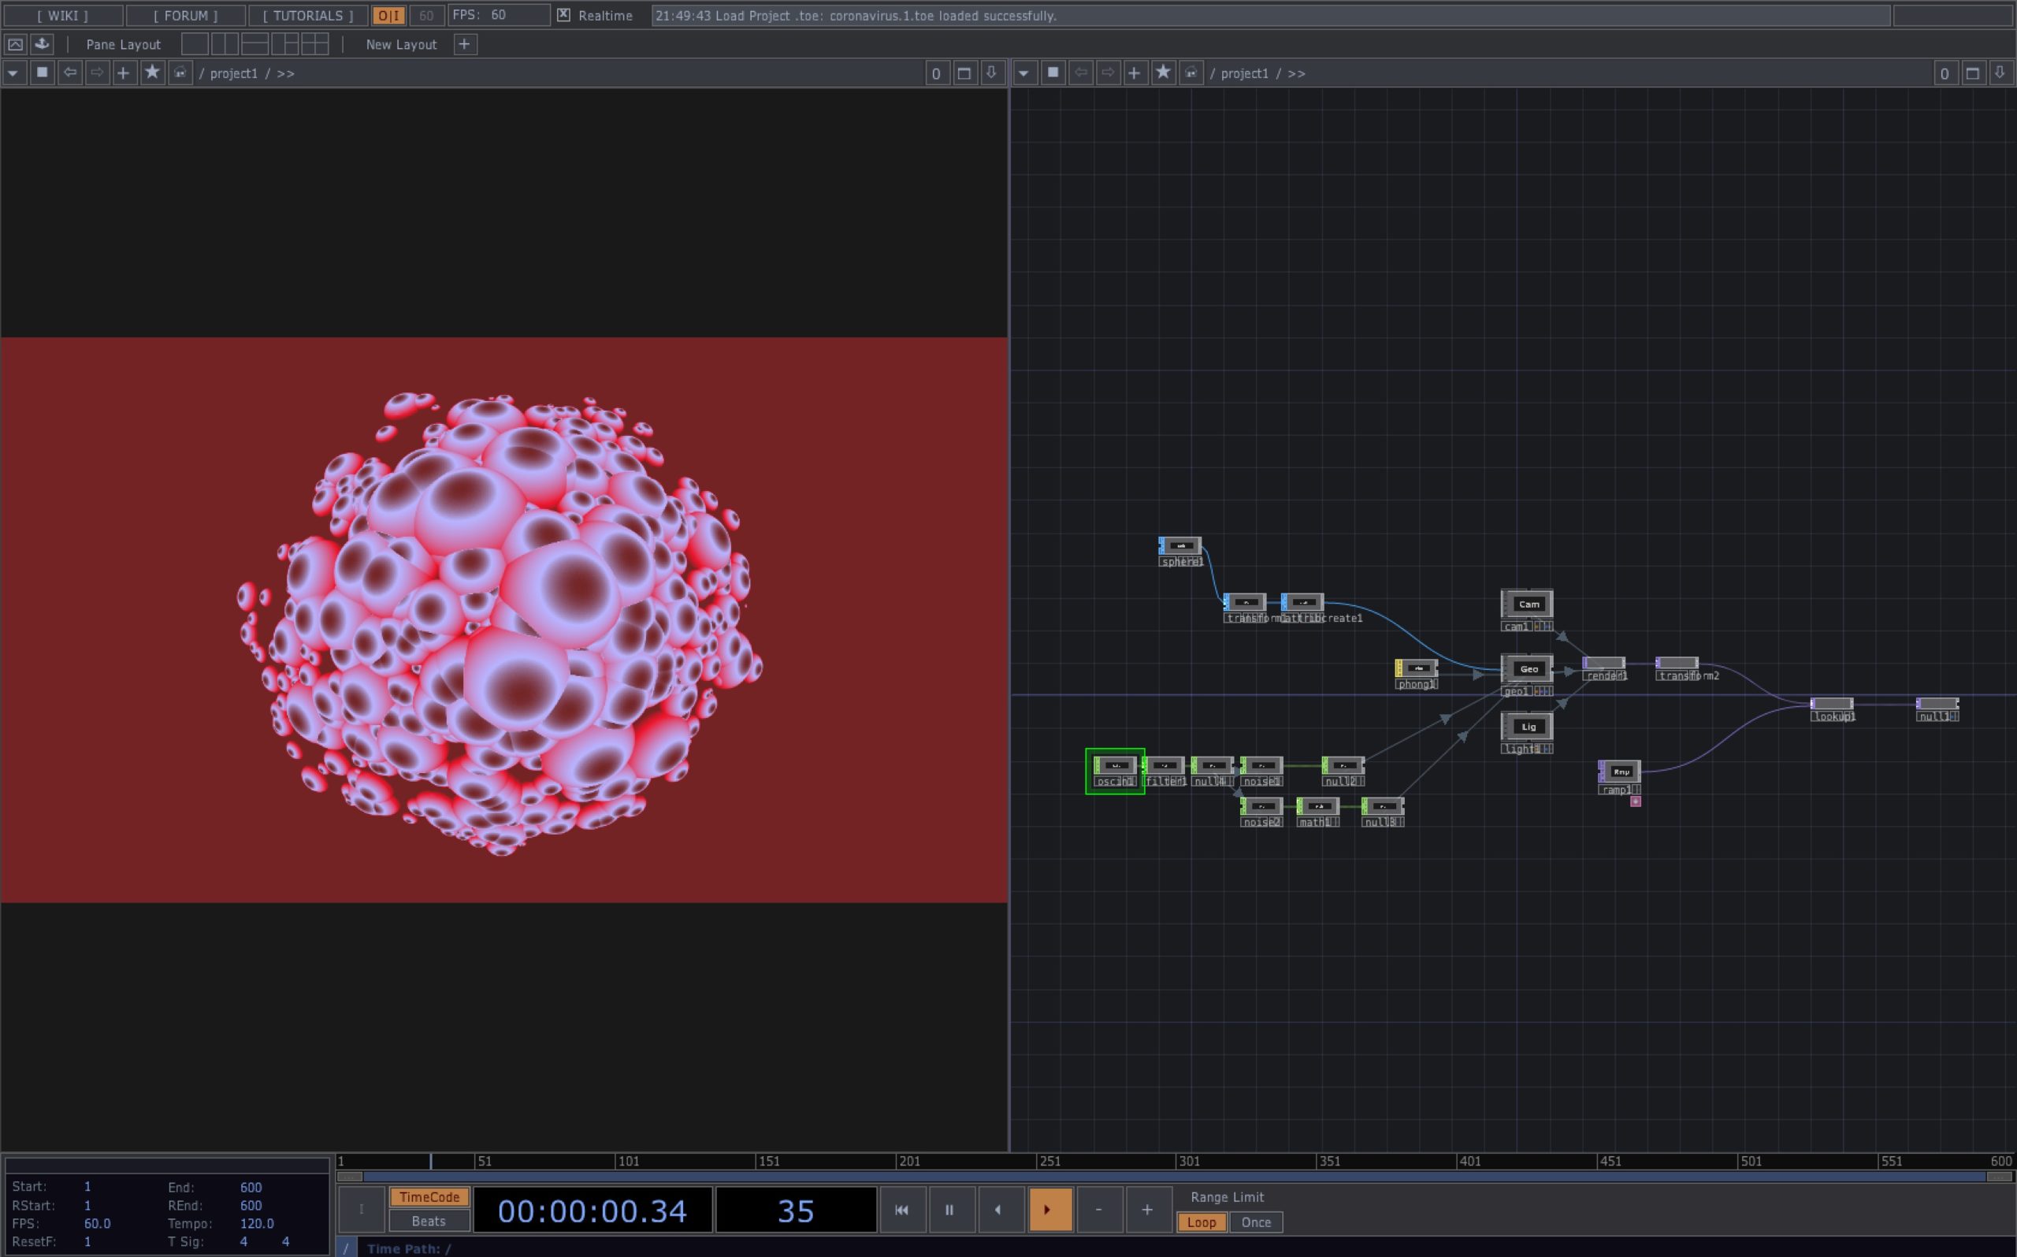2017x1257 pixels.
Task: Pause timeline playback
Action: pos(949,1210)
